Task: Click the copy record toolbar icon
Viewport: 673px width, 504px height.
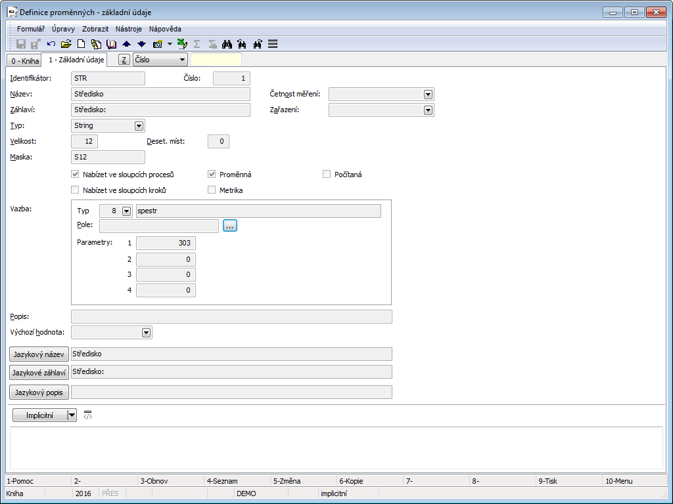Action: (97, 44)
